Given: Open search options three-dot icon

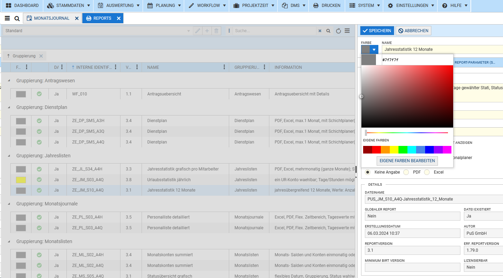Looking at the screenshot, I should tap(229, 31).
